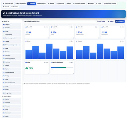Add an Horloge clock widget
Image resolution: width=127 pixels, height=118 pixels.
click(12, 76)
